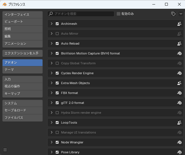Expand Auto Reload add-on details
This screenshot has width=185, height=155.
point(52,43)
